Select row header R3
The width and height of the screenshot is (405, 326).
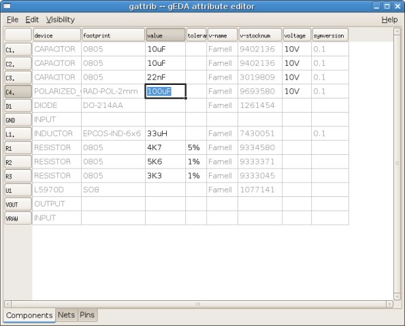18,176
